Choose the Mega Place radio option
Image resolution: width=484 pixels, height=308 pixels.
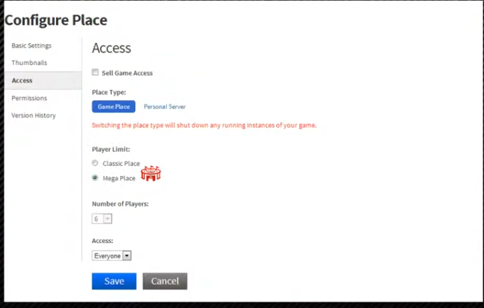pos(96,178)
